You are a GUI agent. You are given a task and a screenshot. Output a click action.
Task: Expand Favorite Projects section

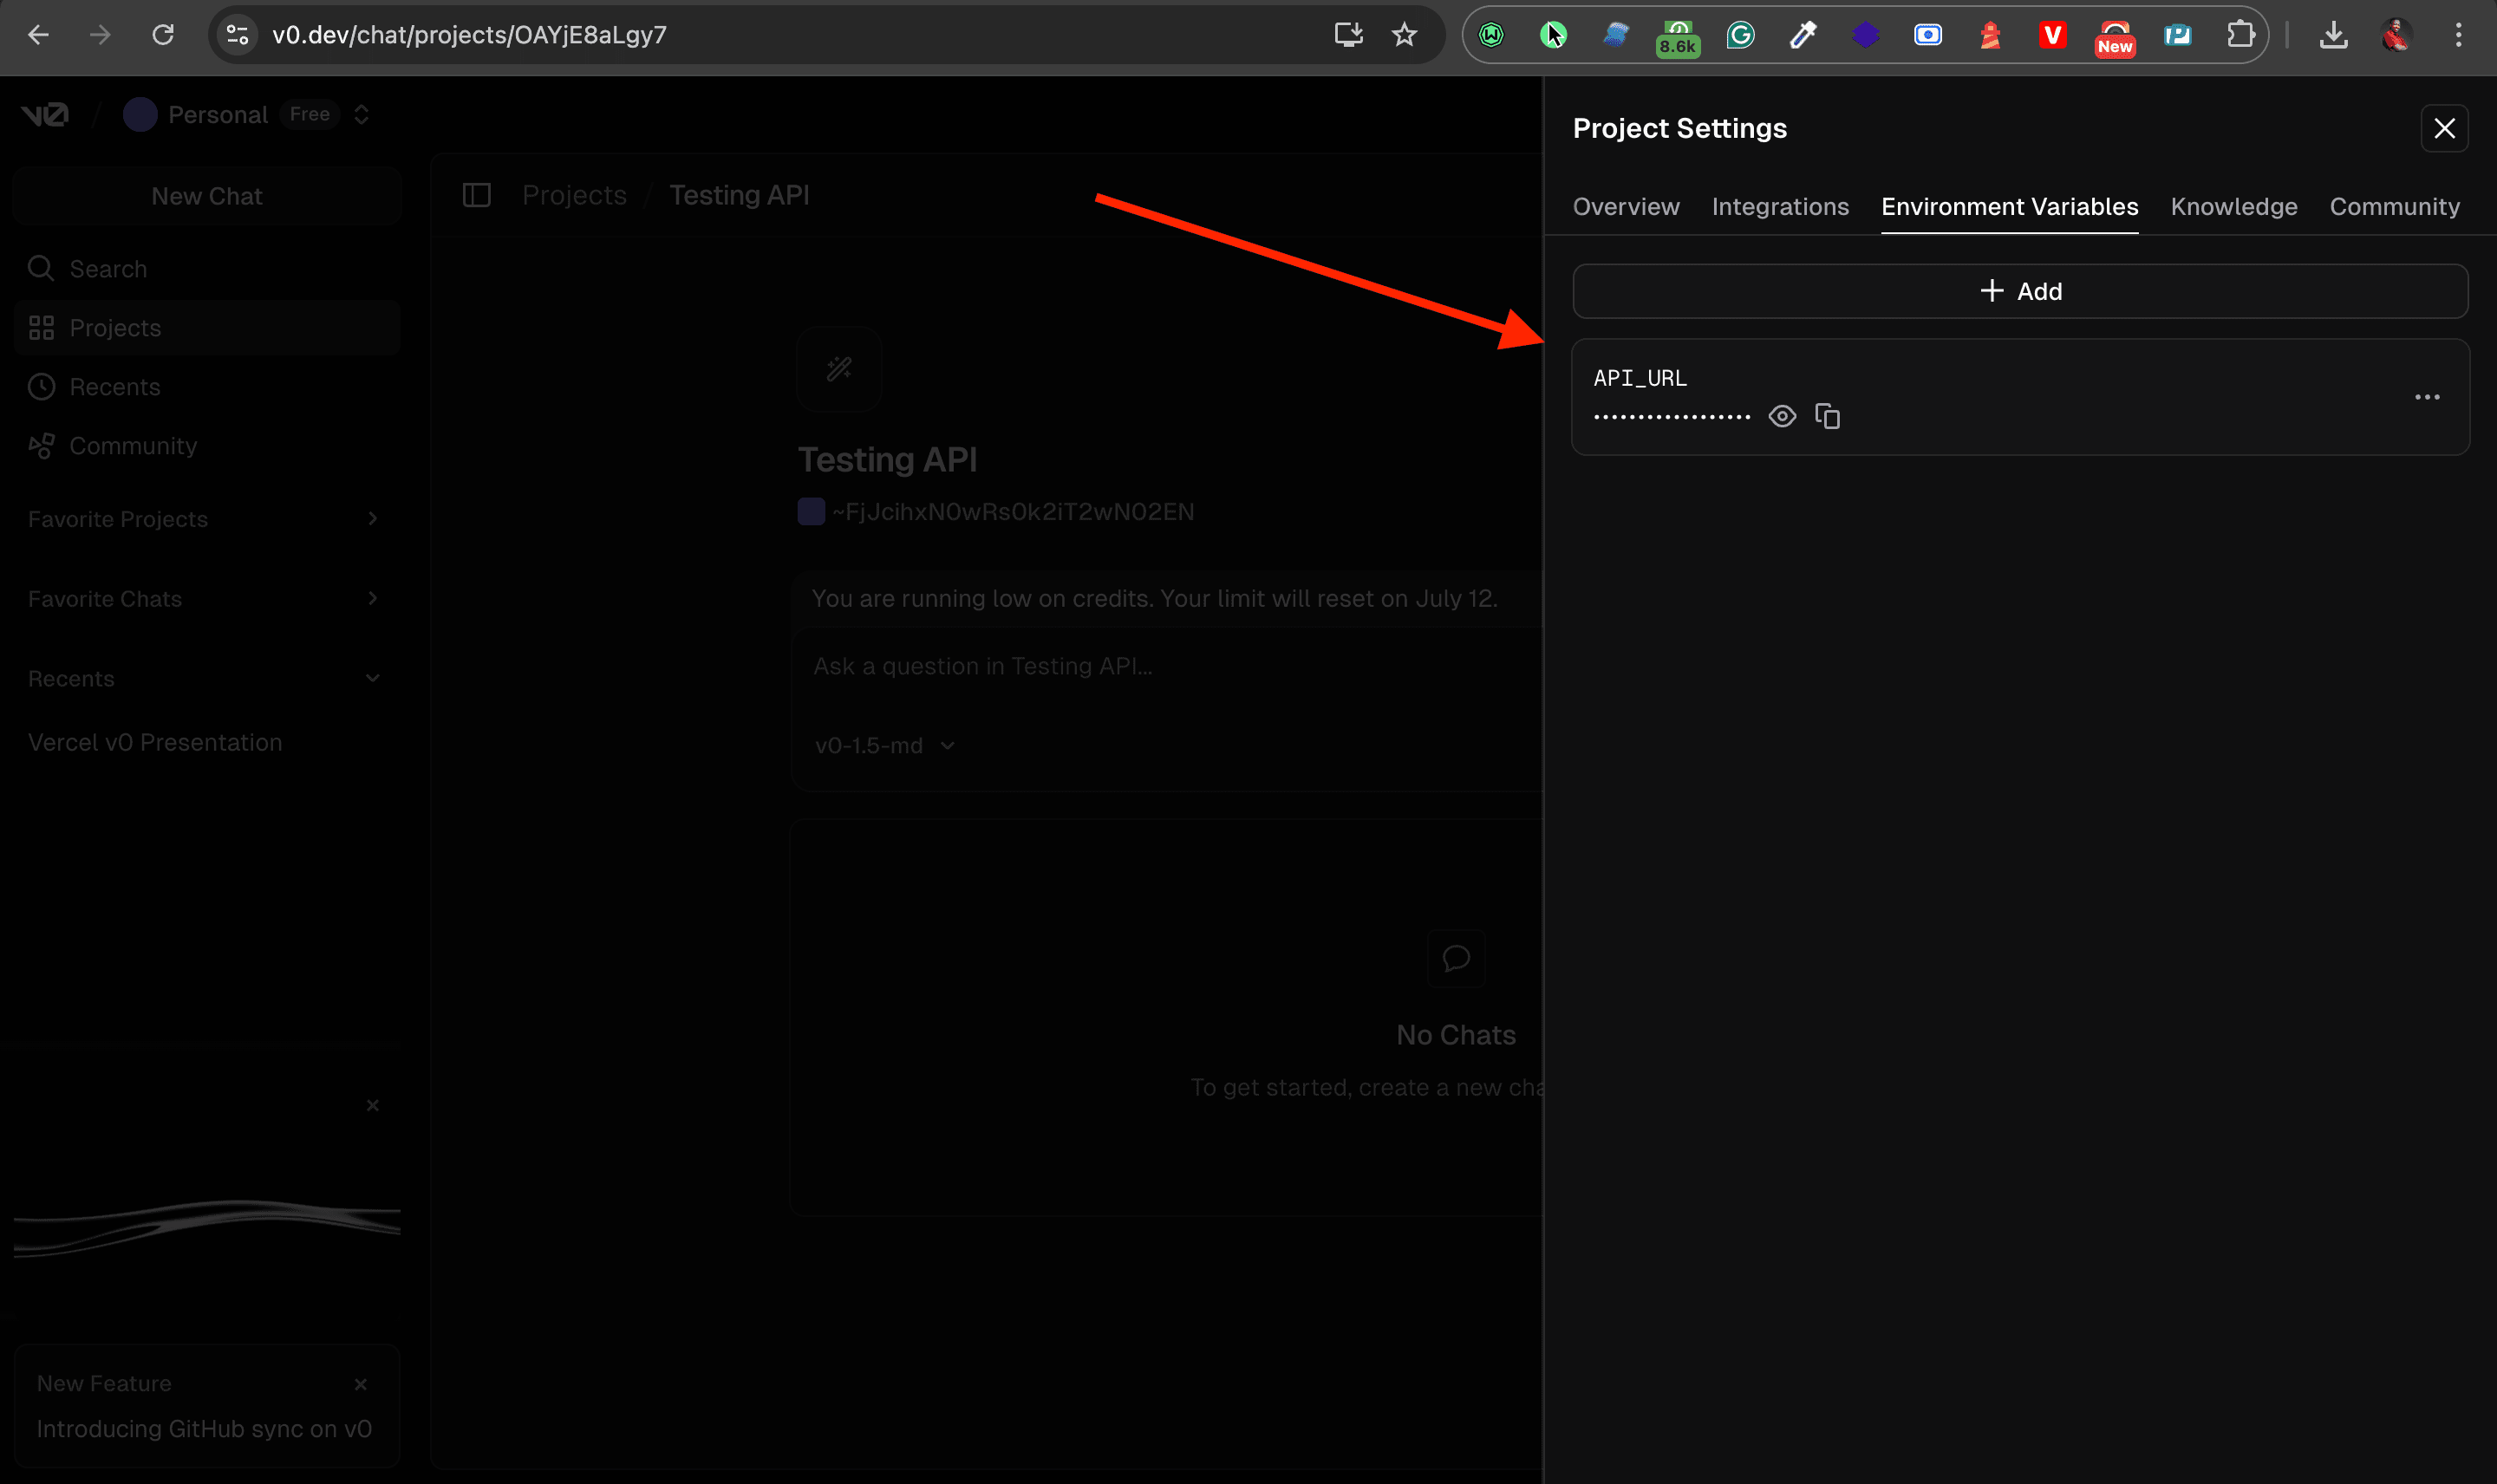pos(205,519)
